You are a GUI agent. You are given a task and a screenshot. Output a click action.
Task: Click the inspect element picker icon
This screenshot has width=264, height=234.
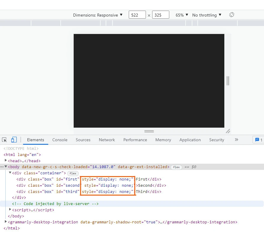(4, 140)
